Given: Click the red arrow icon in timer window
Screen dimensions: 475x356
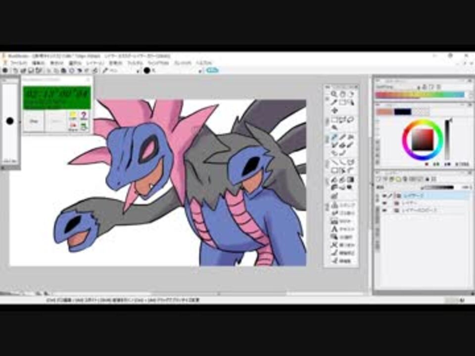Looking at the screenshot, I should [x=73, y=127].
